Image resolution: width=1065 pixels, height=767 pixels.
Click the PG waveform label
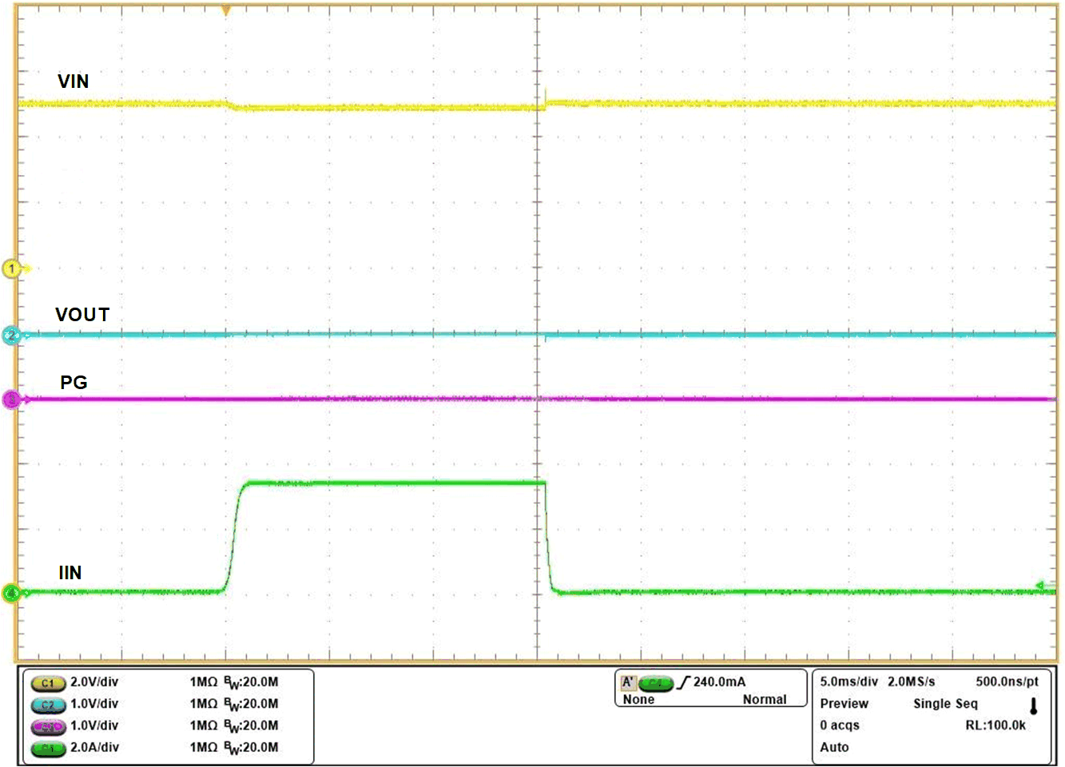[74, 383]
